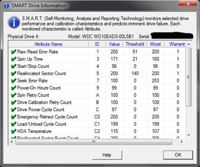
Task: Close the SMART Drive Information dialog
Action: click(188, 4)
